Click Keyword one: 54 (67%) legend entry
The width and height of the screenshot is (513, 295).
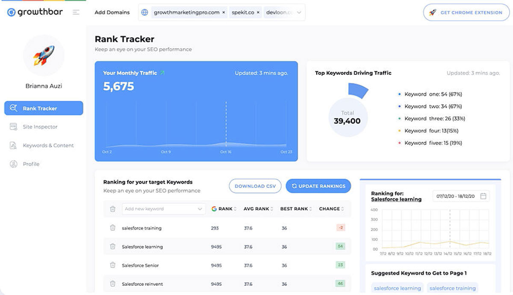[x=430, y=94]
